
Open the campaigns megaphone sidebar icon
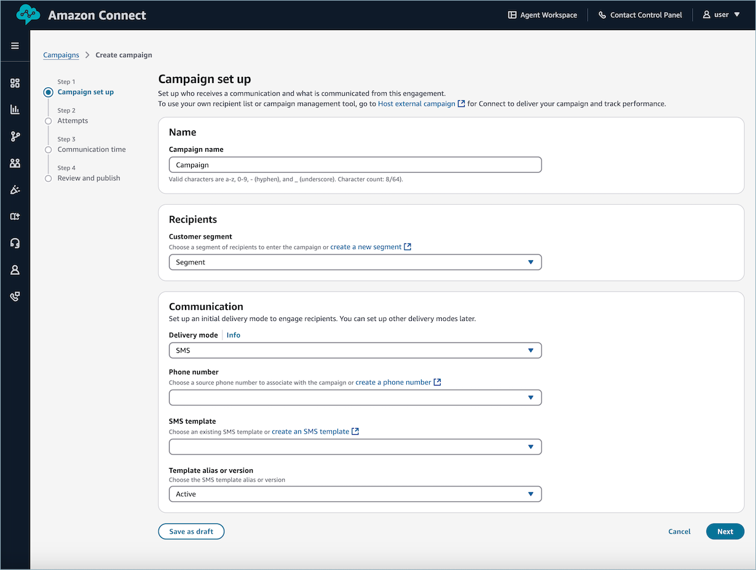click(x=15, y=189)
